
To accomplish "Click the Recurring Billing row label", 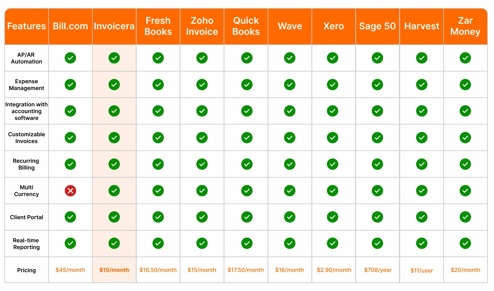I will click(x=26, y=164).
